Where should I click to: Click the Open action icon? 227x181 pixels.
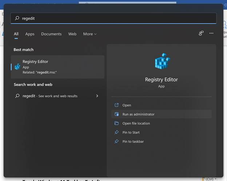coord(116,105)
